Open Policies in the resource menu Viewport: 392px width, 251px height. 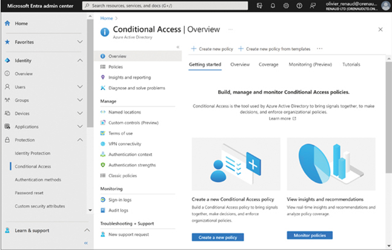tap(116, 67)
